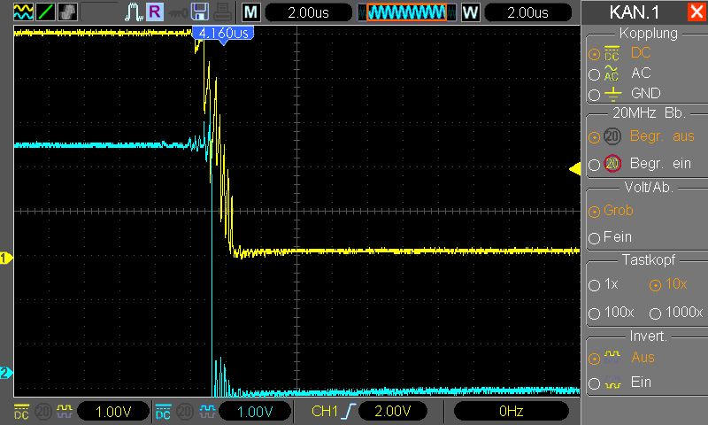Image resolution: width=708 pixels, height=425 pixels.
Task: Click the floppy disk save icon
Action: pyautogui.click(x=200, y=12)
